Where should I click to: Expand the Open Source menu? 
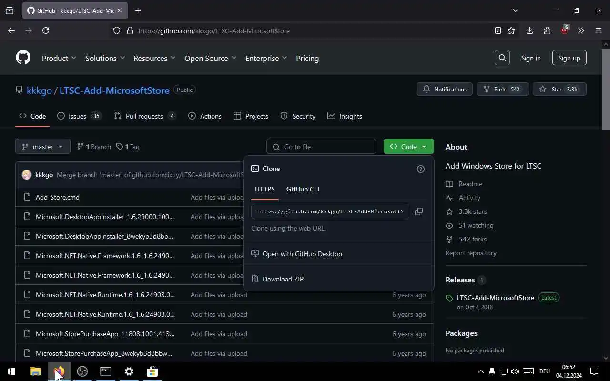210,58
